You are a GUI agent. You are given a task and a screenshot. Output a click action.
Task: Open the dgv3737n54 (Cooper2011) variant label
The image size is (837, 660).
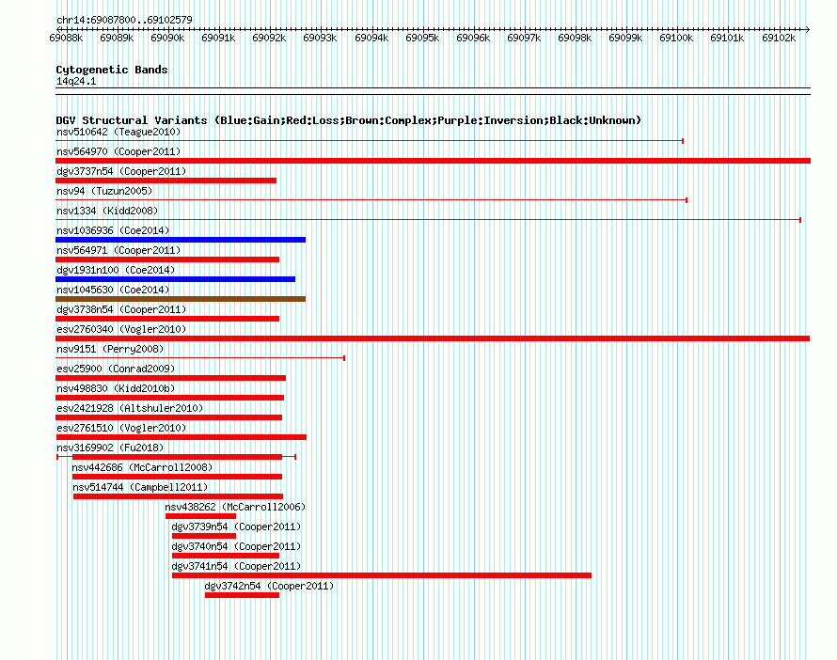click(121, 171)
